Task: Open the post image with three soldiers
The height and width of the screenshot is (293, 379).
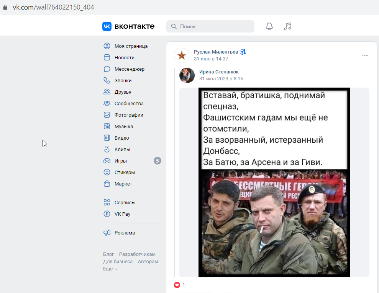Action: click(274, 182)
